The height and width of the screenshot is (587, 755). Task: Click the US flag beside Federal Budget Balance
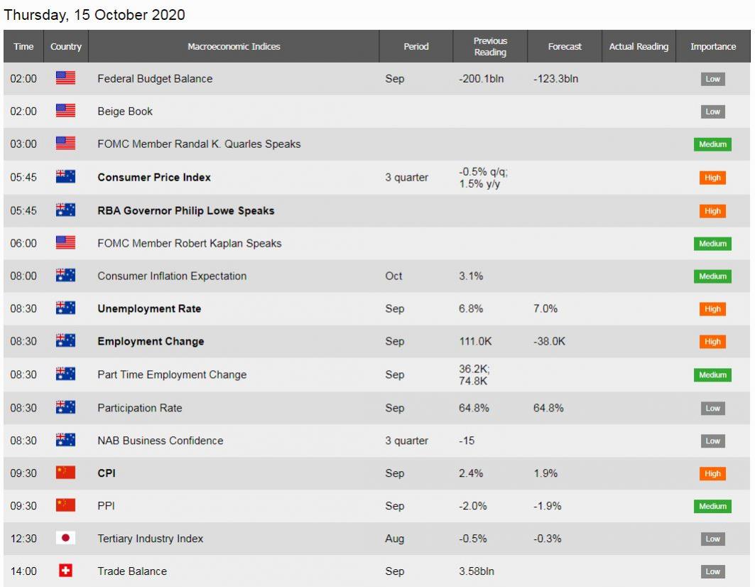[x=65, y=78]
